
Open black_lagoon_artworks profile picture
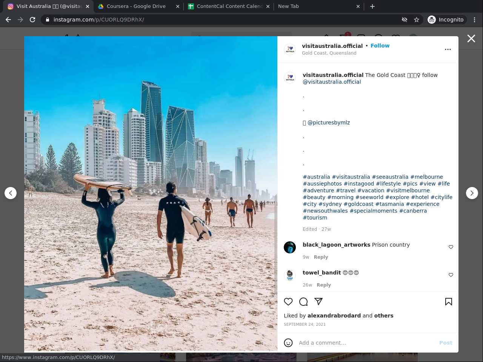(290, 247)
